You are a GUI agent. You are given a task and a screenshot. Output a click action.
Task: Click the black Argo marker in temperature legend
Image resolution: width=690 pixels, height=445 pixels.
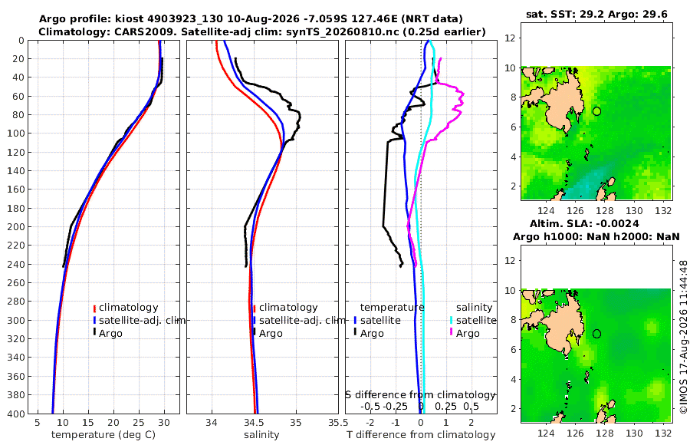(94, 331)
